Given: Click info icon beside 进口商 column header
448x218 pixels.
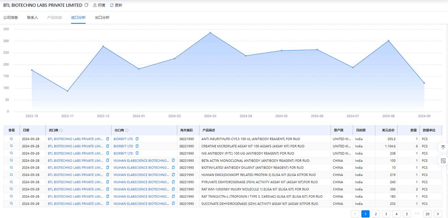Looking at the screenshot, I should (61, 130).
